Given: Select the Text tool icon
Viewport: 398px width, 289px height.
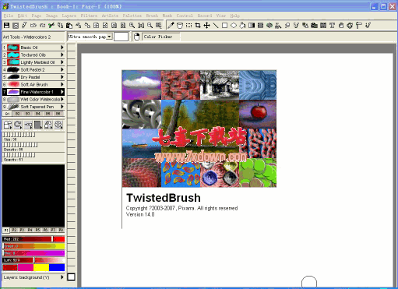Looking at the screenshot, I should click(332, 26).
